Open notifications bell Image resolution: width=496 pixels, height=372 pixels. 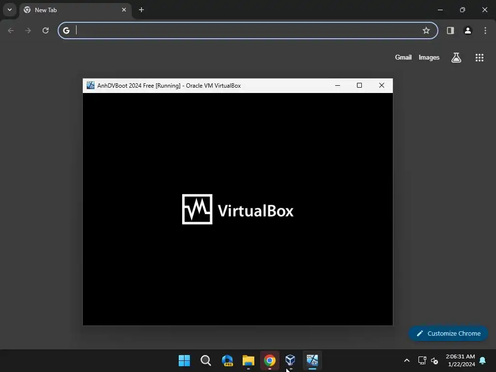pos(483,360)
